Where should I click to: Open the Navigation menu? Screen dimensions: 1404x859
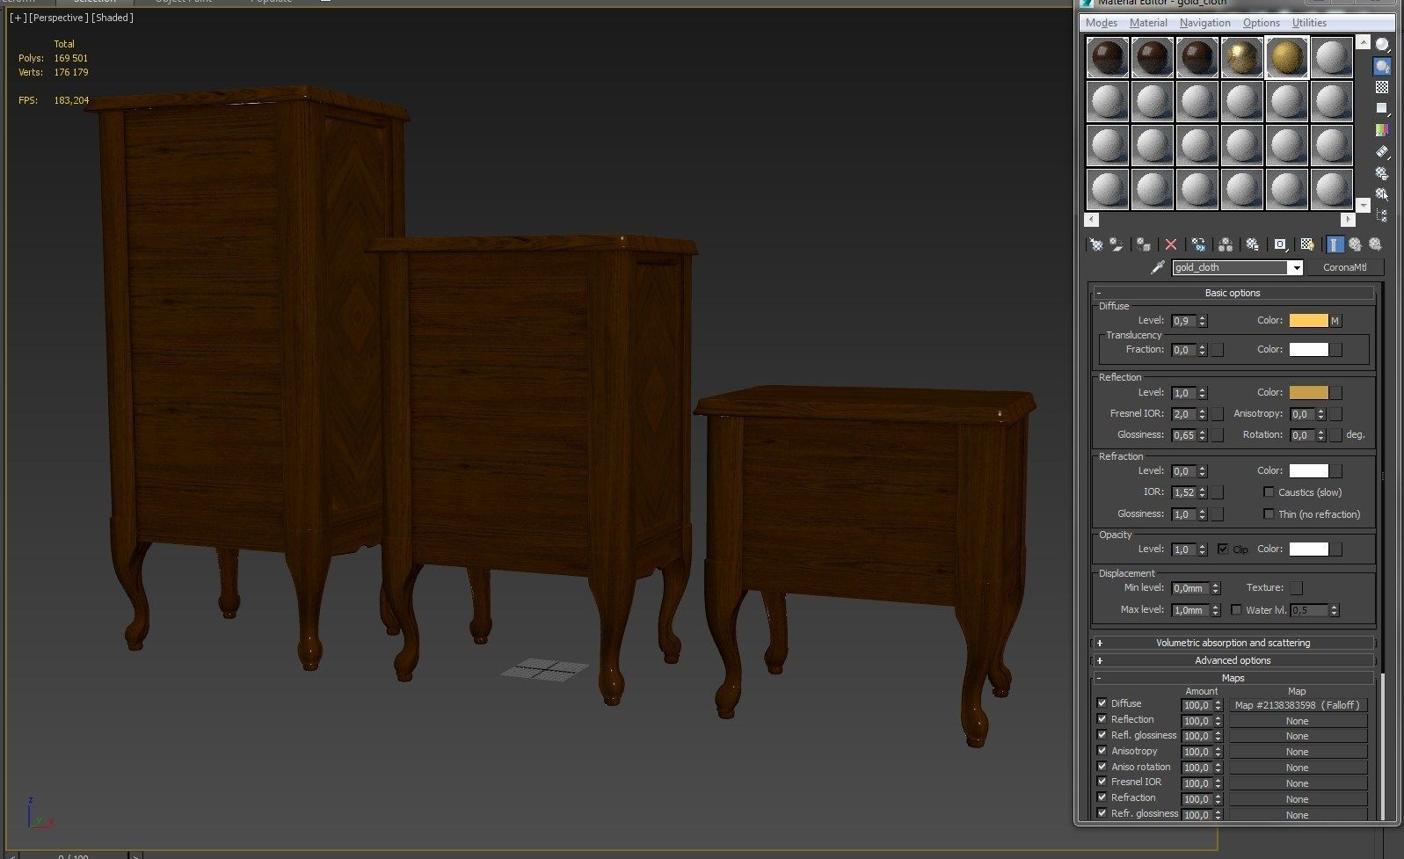(x=1204, y=23)
